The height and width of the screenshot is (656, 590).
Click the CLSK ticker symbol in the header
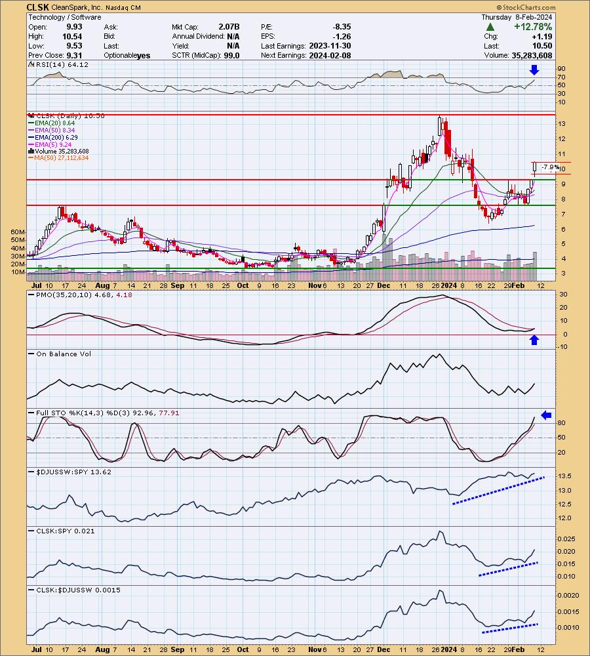pyautogui.click(x=37, y=7)
